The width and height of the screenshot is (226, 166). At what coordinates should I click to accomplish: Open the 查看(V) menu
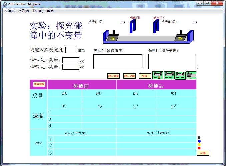click(23, 11)
